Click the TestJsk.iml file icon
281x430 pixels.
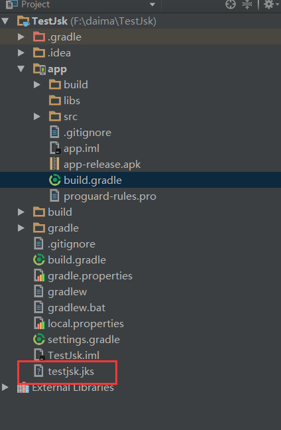click(x=39, y=354)
